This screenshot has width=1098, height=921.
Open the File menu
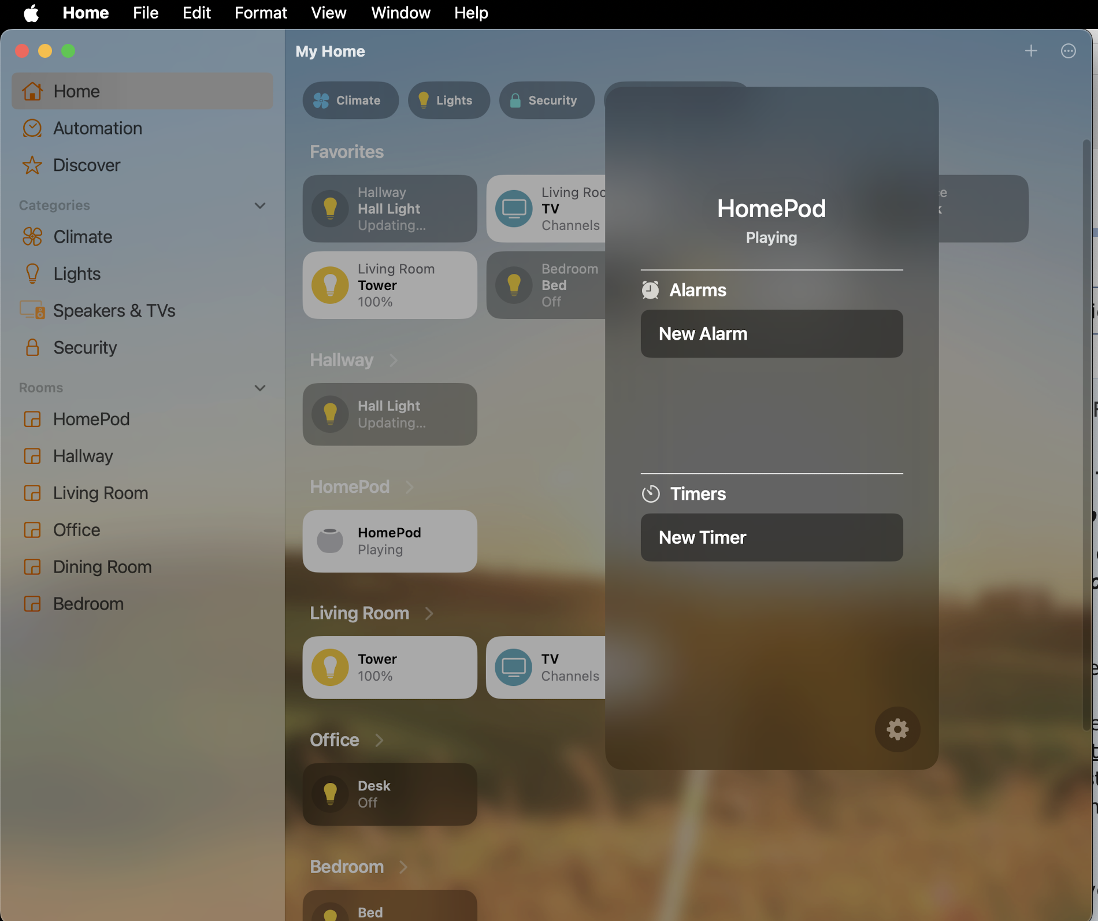coord(146,13)
